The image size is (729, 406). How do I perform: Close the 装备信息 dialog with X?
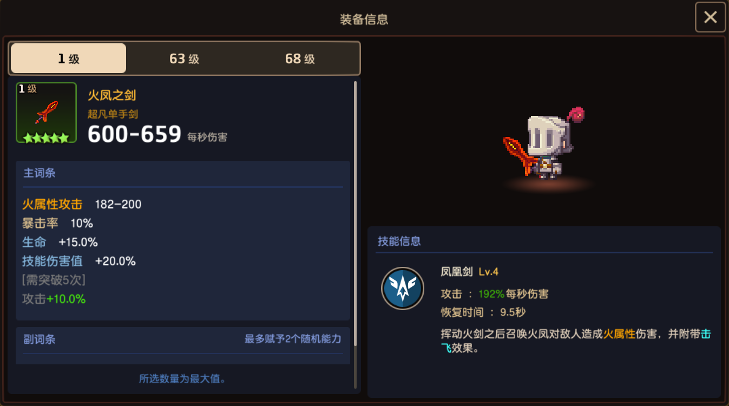tap(710, 17)
